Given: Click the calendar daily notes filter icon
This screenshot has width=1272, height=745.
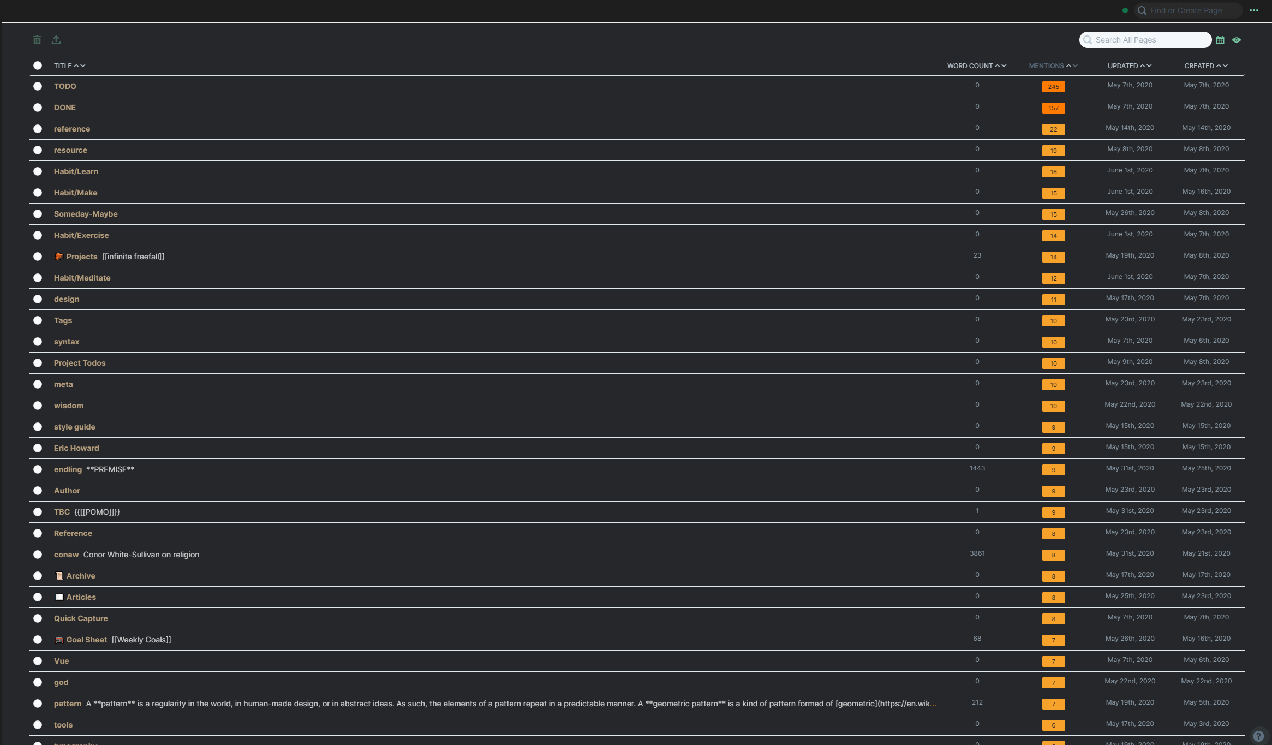Looking at the screenshot, I should 1220,40.
